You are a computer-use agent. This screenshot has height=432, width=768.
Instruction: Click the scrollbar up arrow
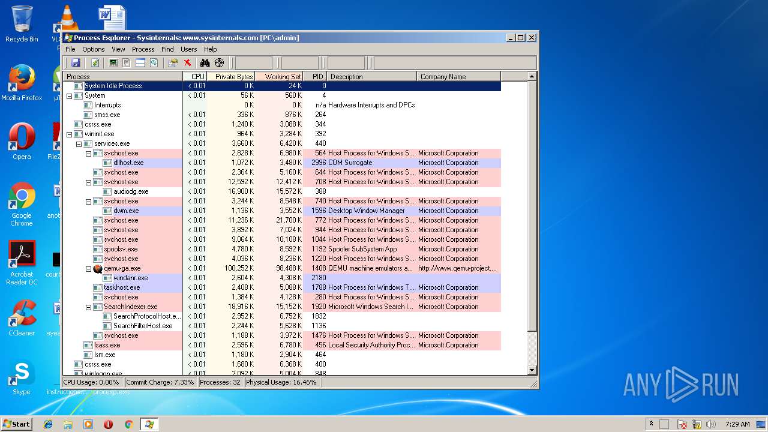(532, 77)
